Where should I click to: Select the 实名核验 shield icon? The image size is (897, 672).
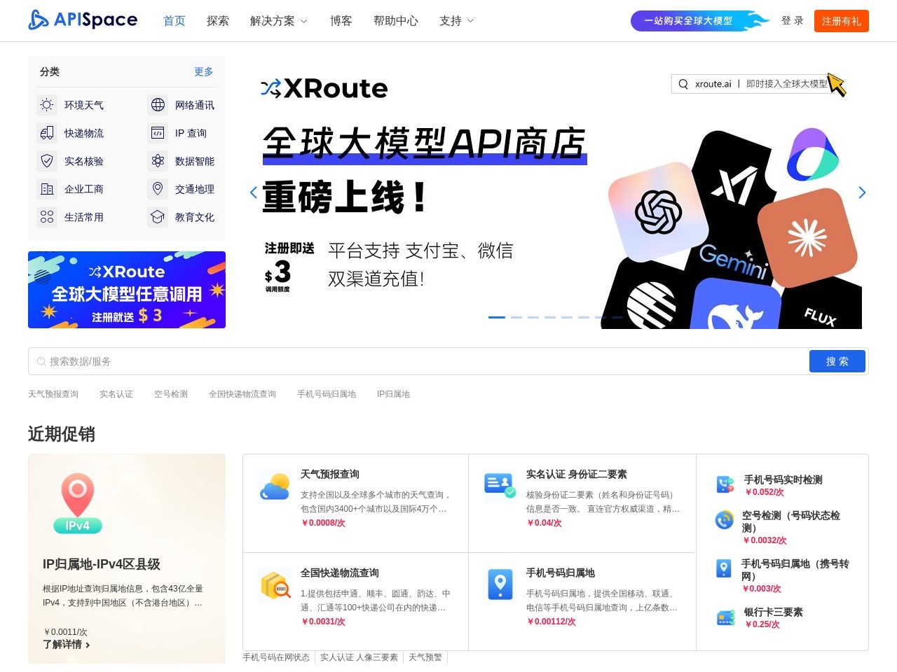[47, 161]
